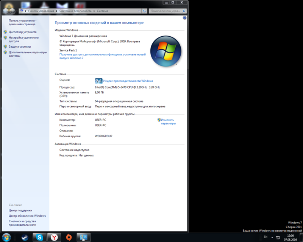This screenshot has height=242, width=303.
Task: Click the Состояние недоступно text
Action: pos(74,150)
